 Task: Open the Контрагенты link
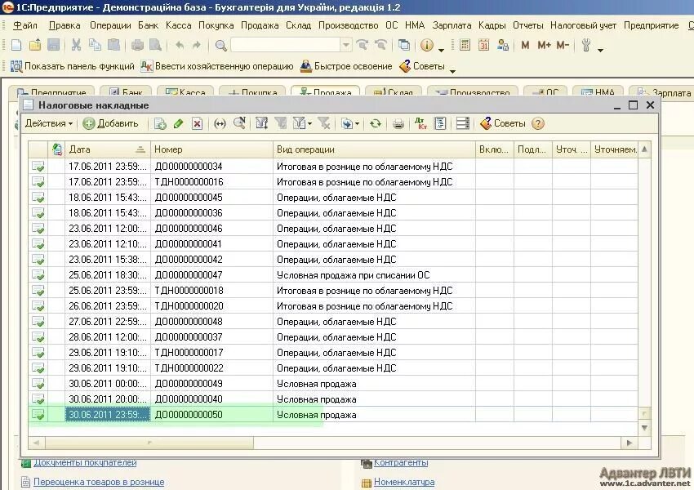click(401, 462)
